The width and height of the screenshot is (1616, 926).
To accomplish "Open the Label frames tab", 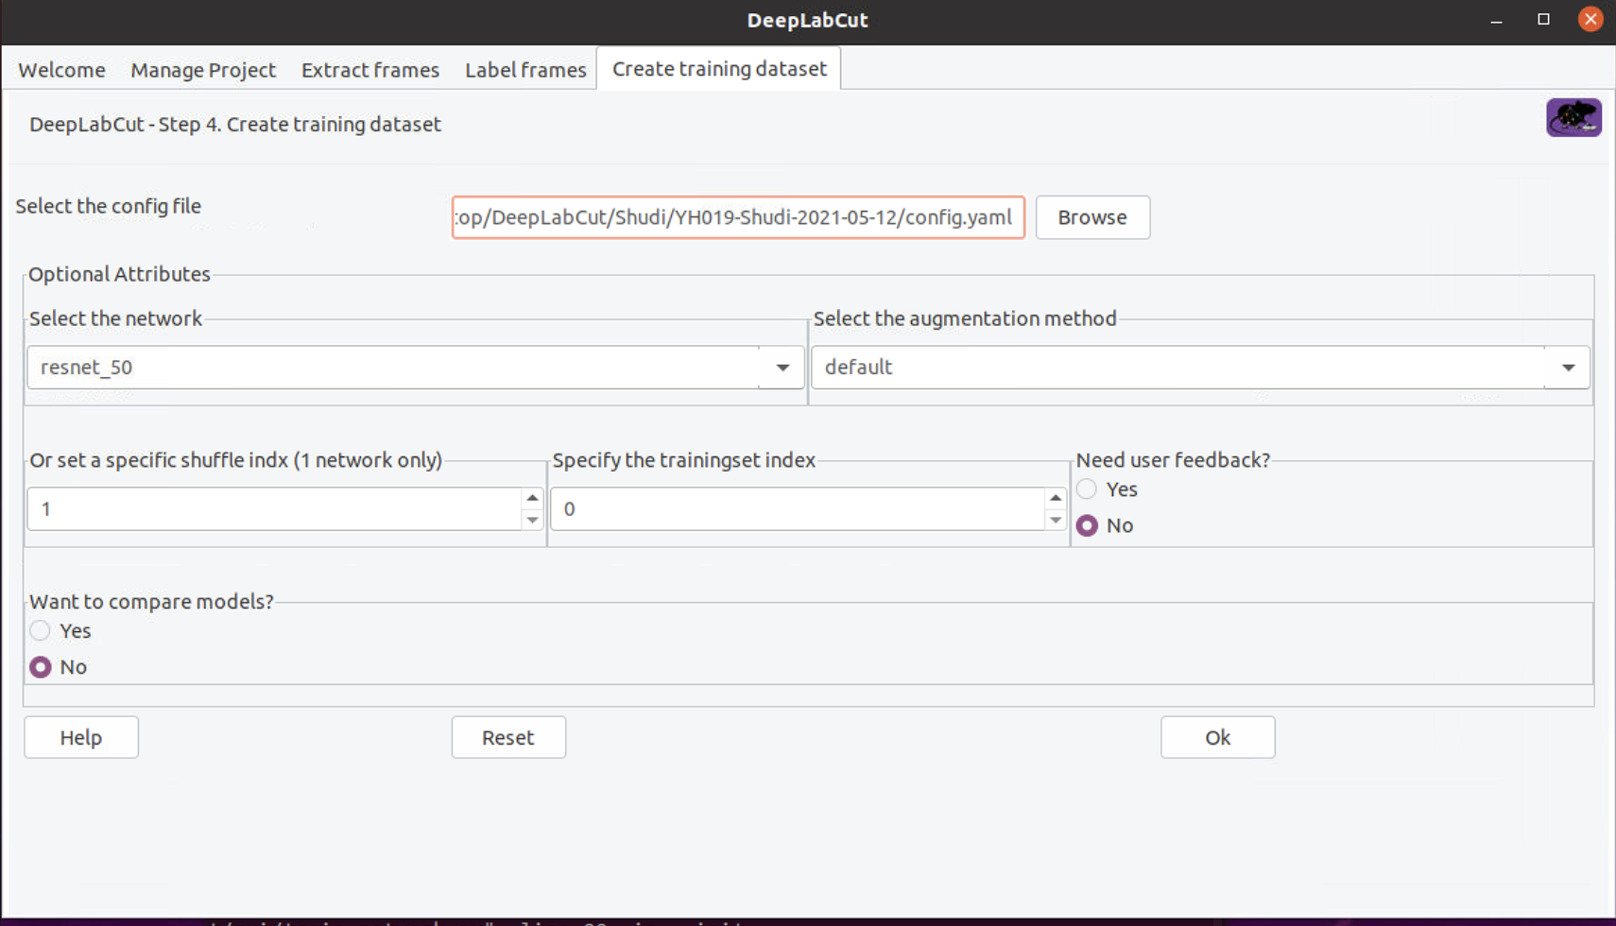I will (525, 69).
